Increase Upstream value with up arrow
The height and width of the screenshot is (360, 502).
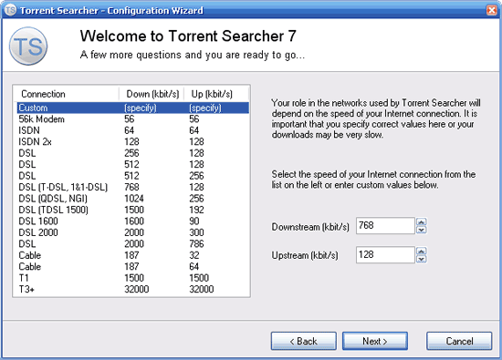pos(422,251)
